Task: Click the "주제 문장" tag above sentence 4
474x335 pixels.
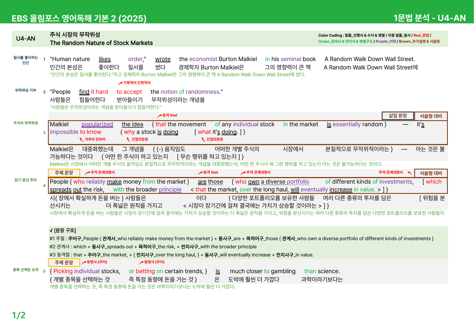Action: [64, 173]
